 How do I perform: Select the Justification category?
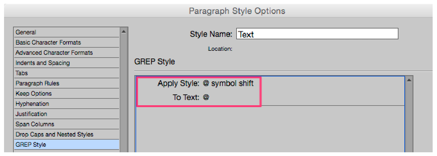(31, 114)
